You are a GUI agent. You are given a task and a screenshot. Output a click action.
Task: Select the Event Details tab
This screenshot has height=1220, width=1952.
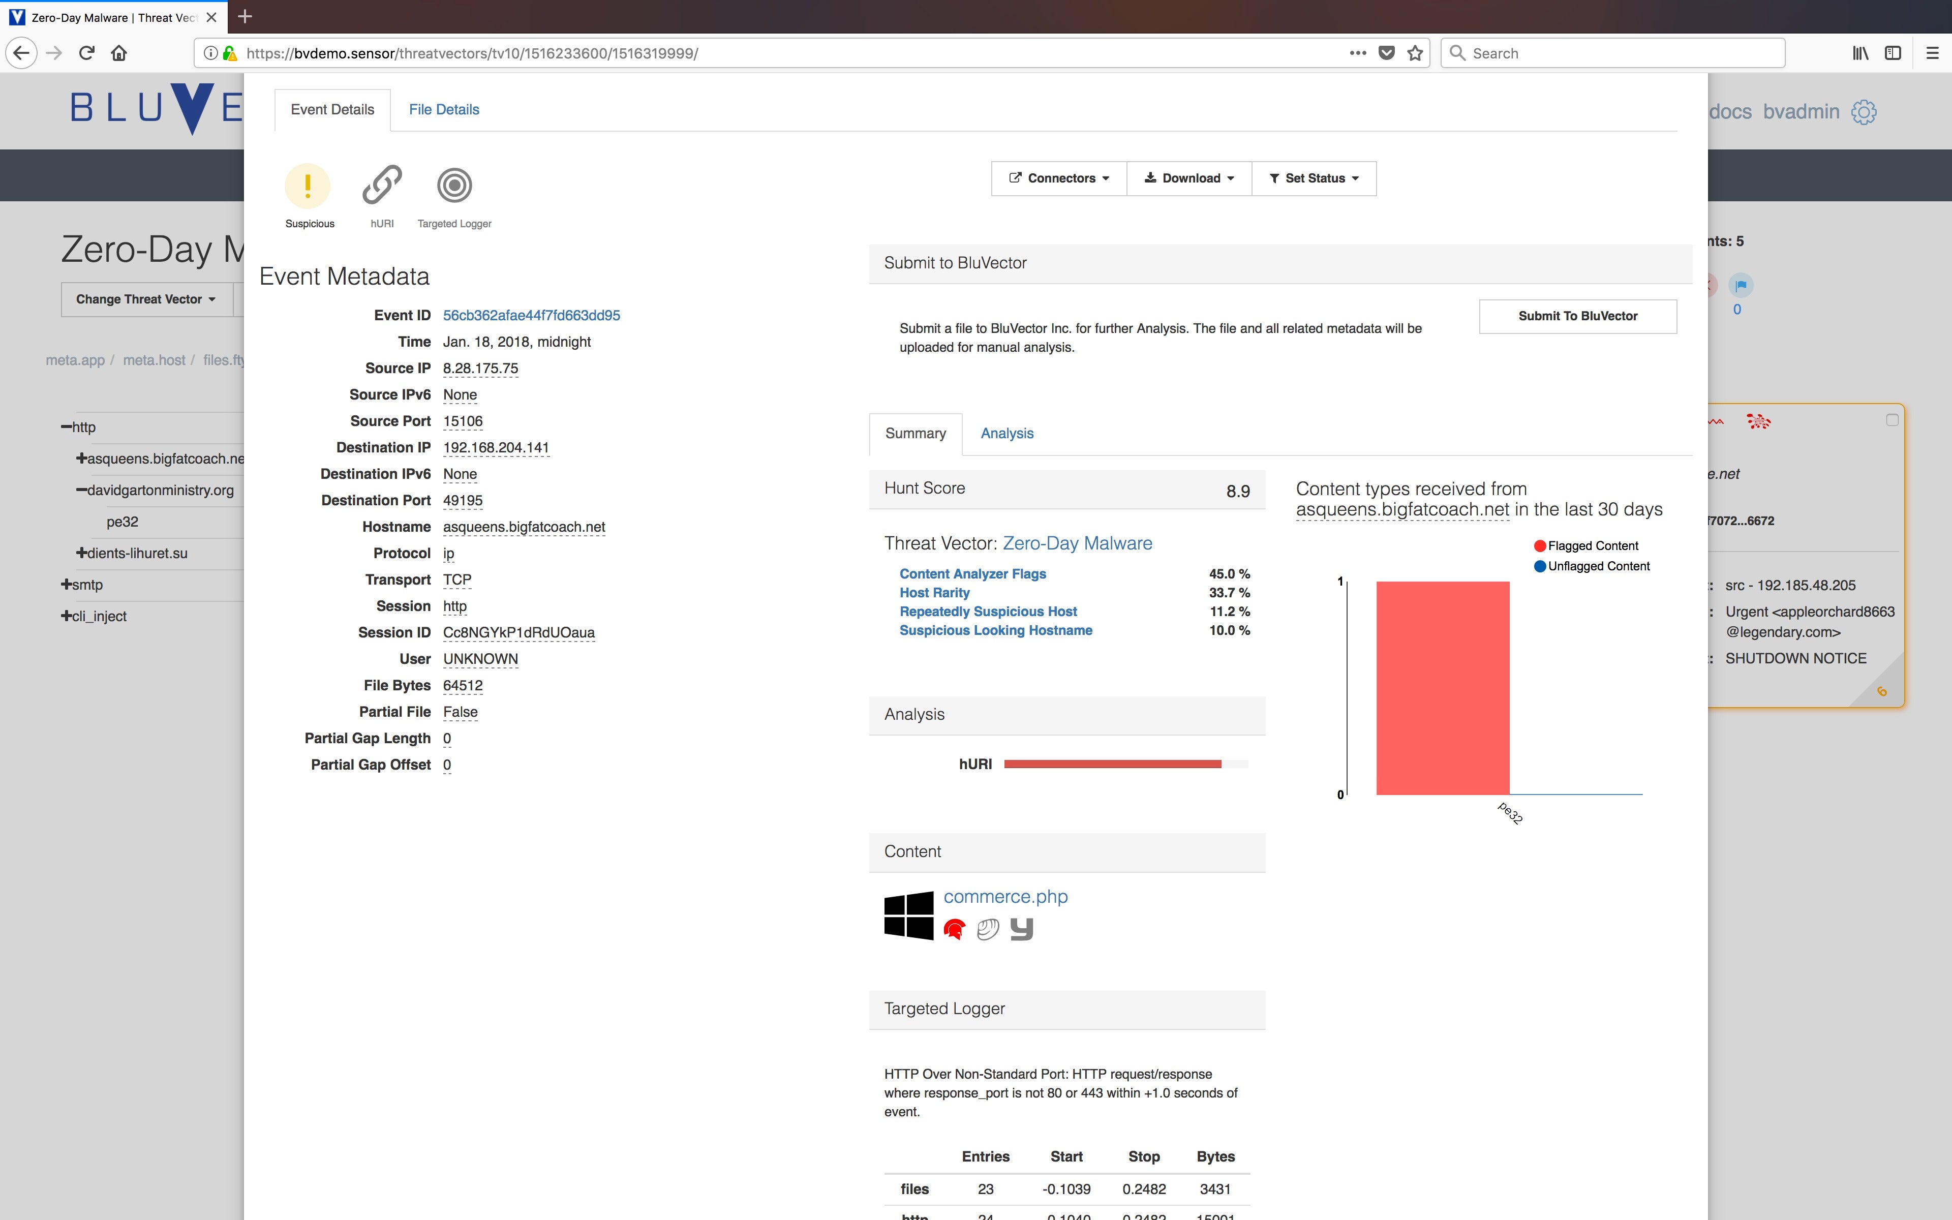[332, 110]
